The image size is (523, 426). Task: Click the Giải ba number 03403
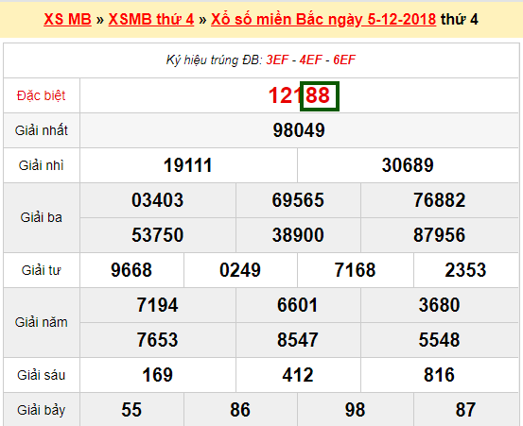(x=157, y=200)
